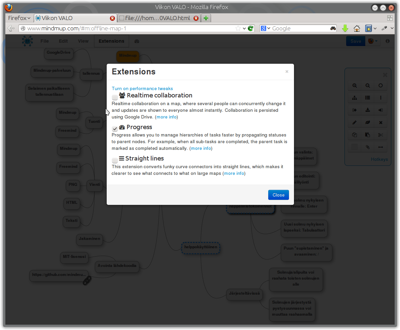Viewport: 400px width, 330px height.
Task: Reload the page with the green refresh icon
Action: pos(251,28)
